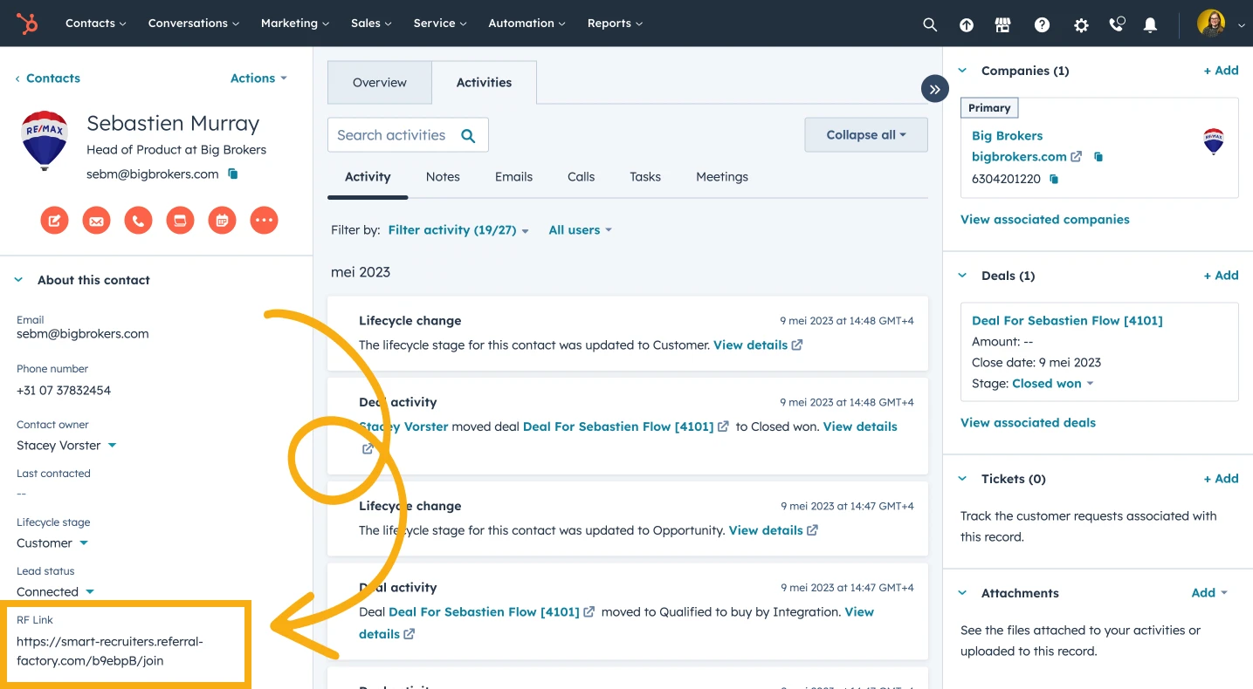This screenshot has width=1253, height=689.
Task: Switch to the Tasks sub-tab
Action: coord(645,177)
